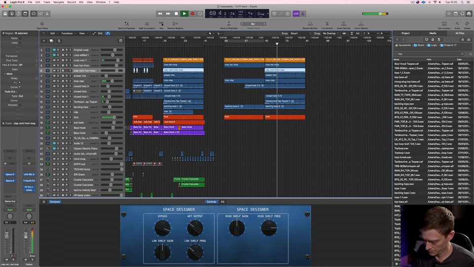Toggle Cycle mode button
The image size is (474, 267).
[200, 14]
